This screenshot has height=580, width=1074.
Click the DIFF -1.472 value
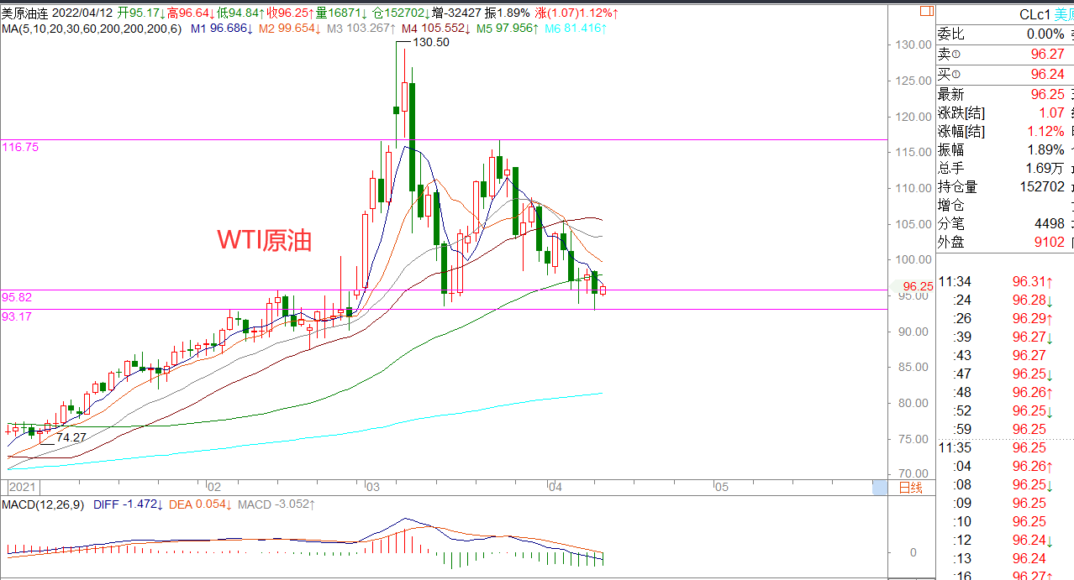[127, 504]
